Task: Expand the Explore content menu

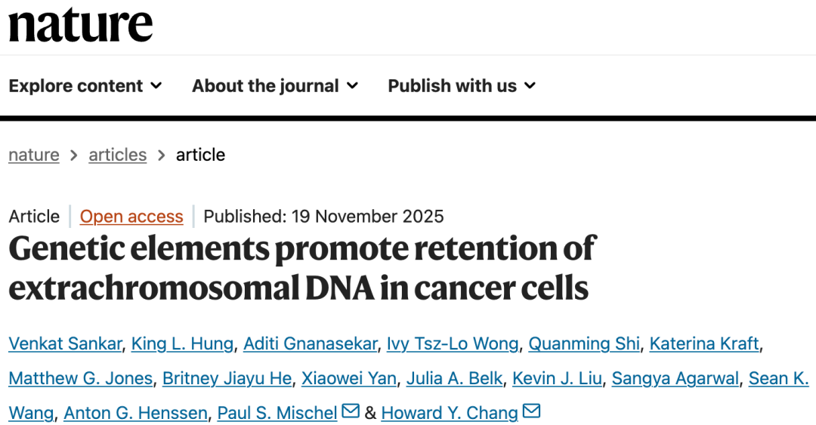Action: point(85,86)
